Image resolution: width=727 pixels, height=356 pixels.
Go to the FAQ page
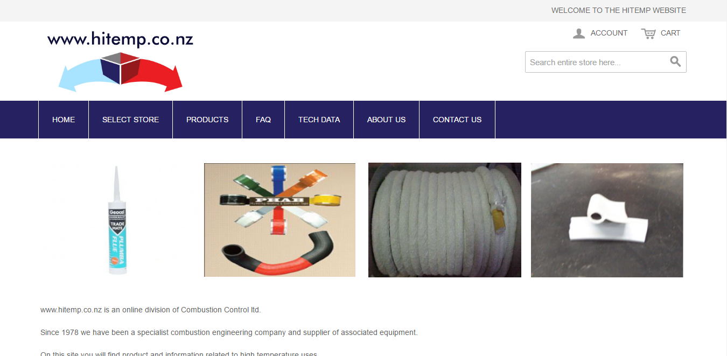(263, 120)
